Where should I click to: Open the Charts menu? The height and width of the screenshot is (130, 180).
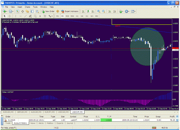pos(27,7)
